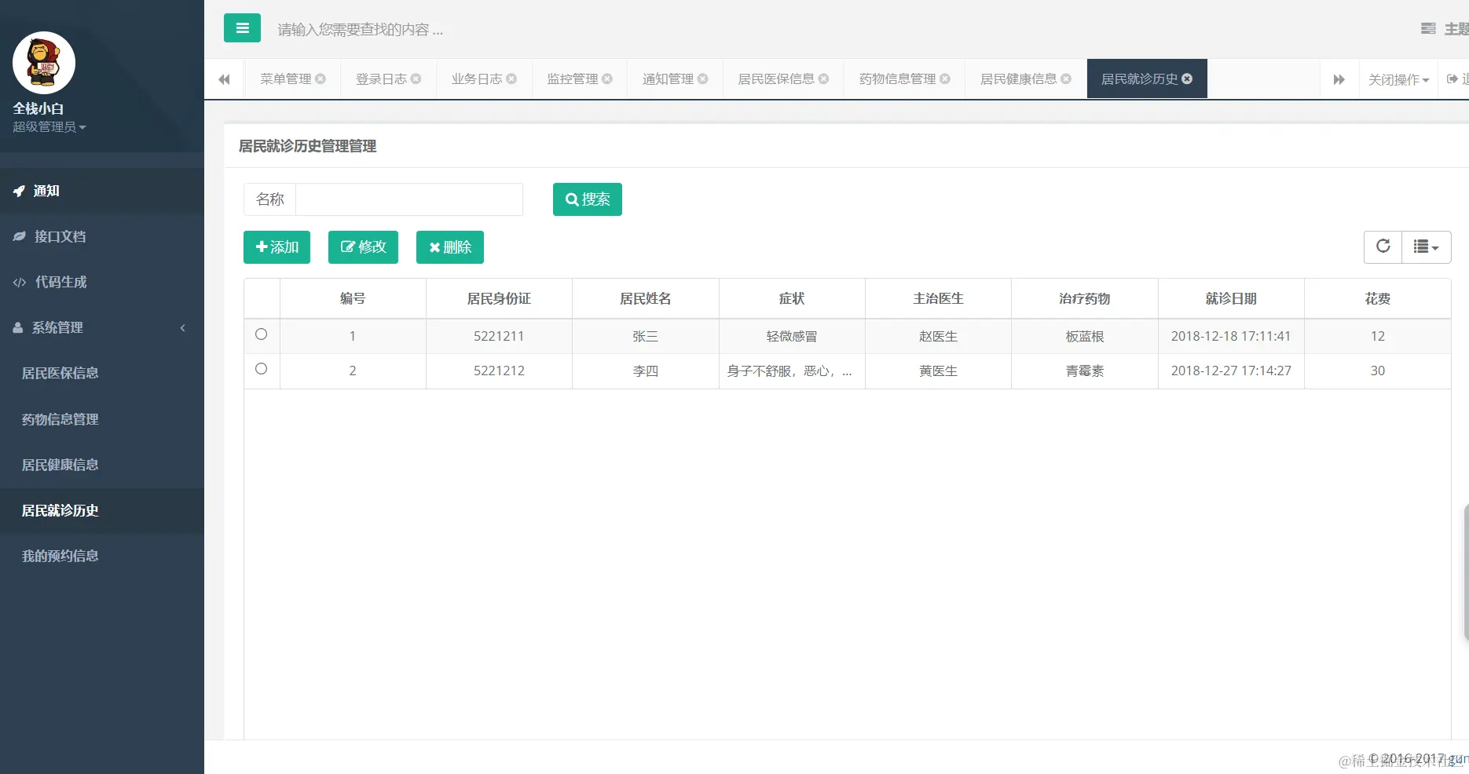The image size is (1469, 774).
Task: Close the 药物信息管理 tab via its x icon
Action: click(945, 78)
